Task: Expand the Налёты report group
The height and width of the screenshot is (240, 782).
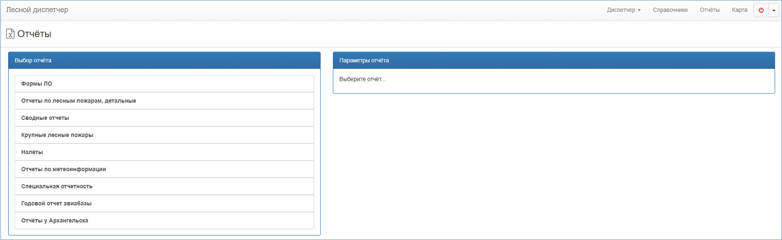Action: pos(164,152)
